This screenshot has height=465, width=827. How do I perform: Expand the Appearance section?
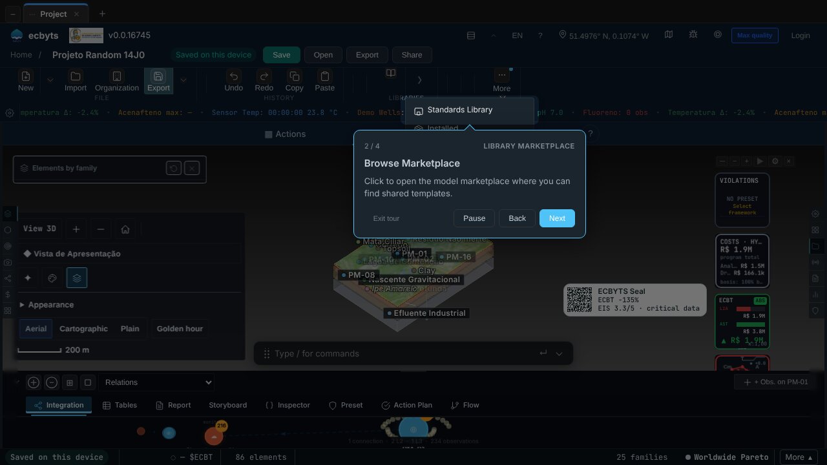(47, 305)
